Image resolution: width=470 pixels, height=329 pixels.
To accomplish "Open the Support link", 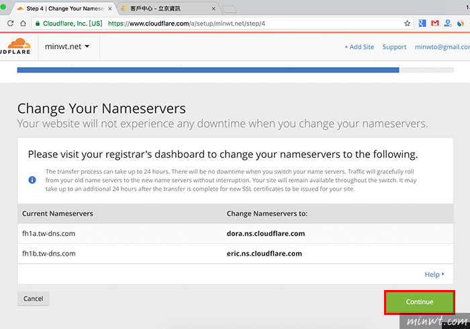I will [x=394, y=47].
